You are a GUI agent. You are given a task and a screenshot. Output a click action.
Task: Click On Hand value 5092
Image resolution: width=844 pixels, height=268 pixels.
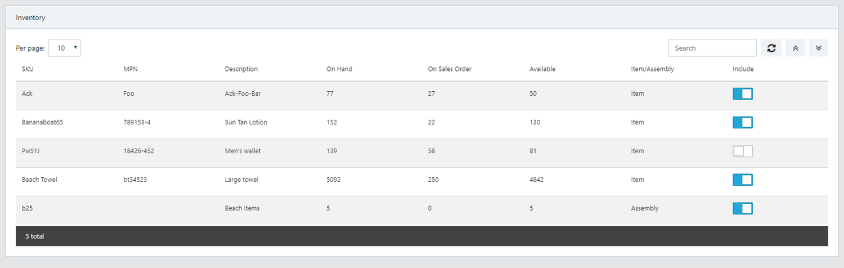334,180
